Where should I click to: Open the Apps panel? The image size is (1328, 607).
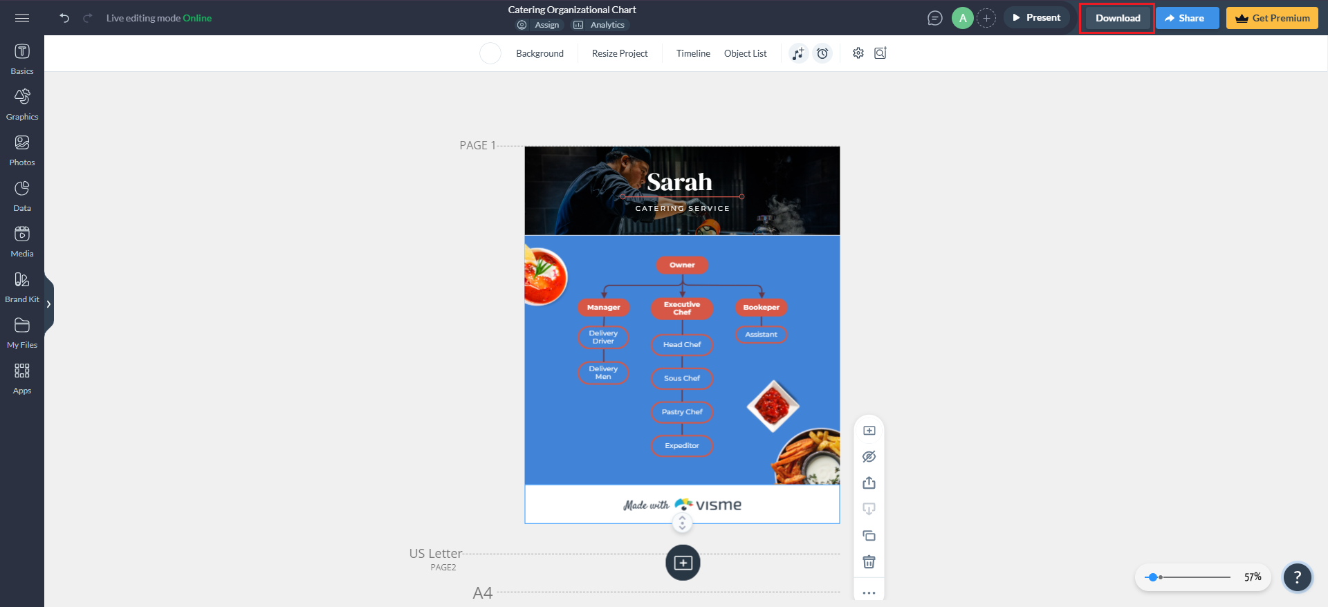tap(22, 378)
